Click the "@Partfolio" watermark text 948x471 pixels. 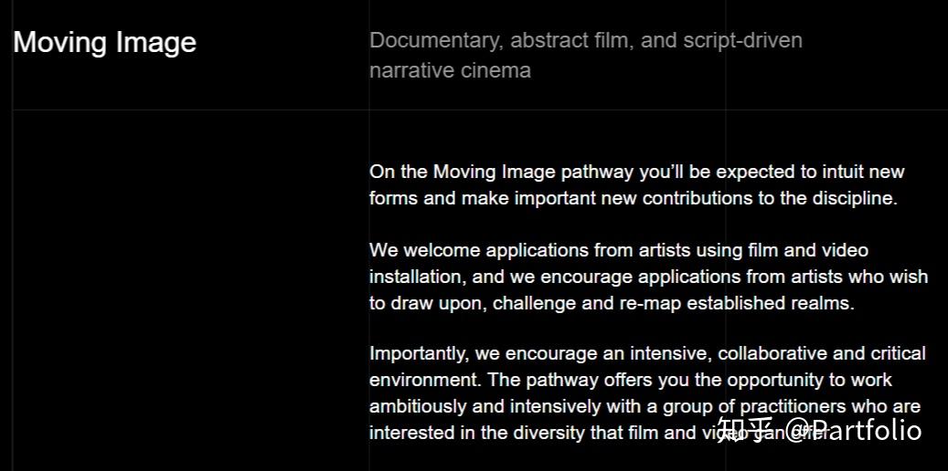pos(853,430)
